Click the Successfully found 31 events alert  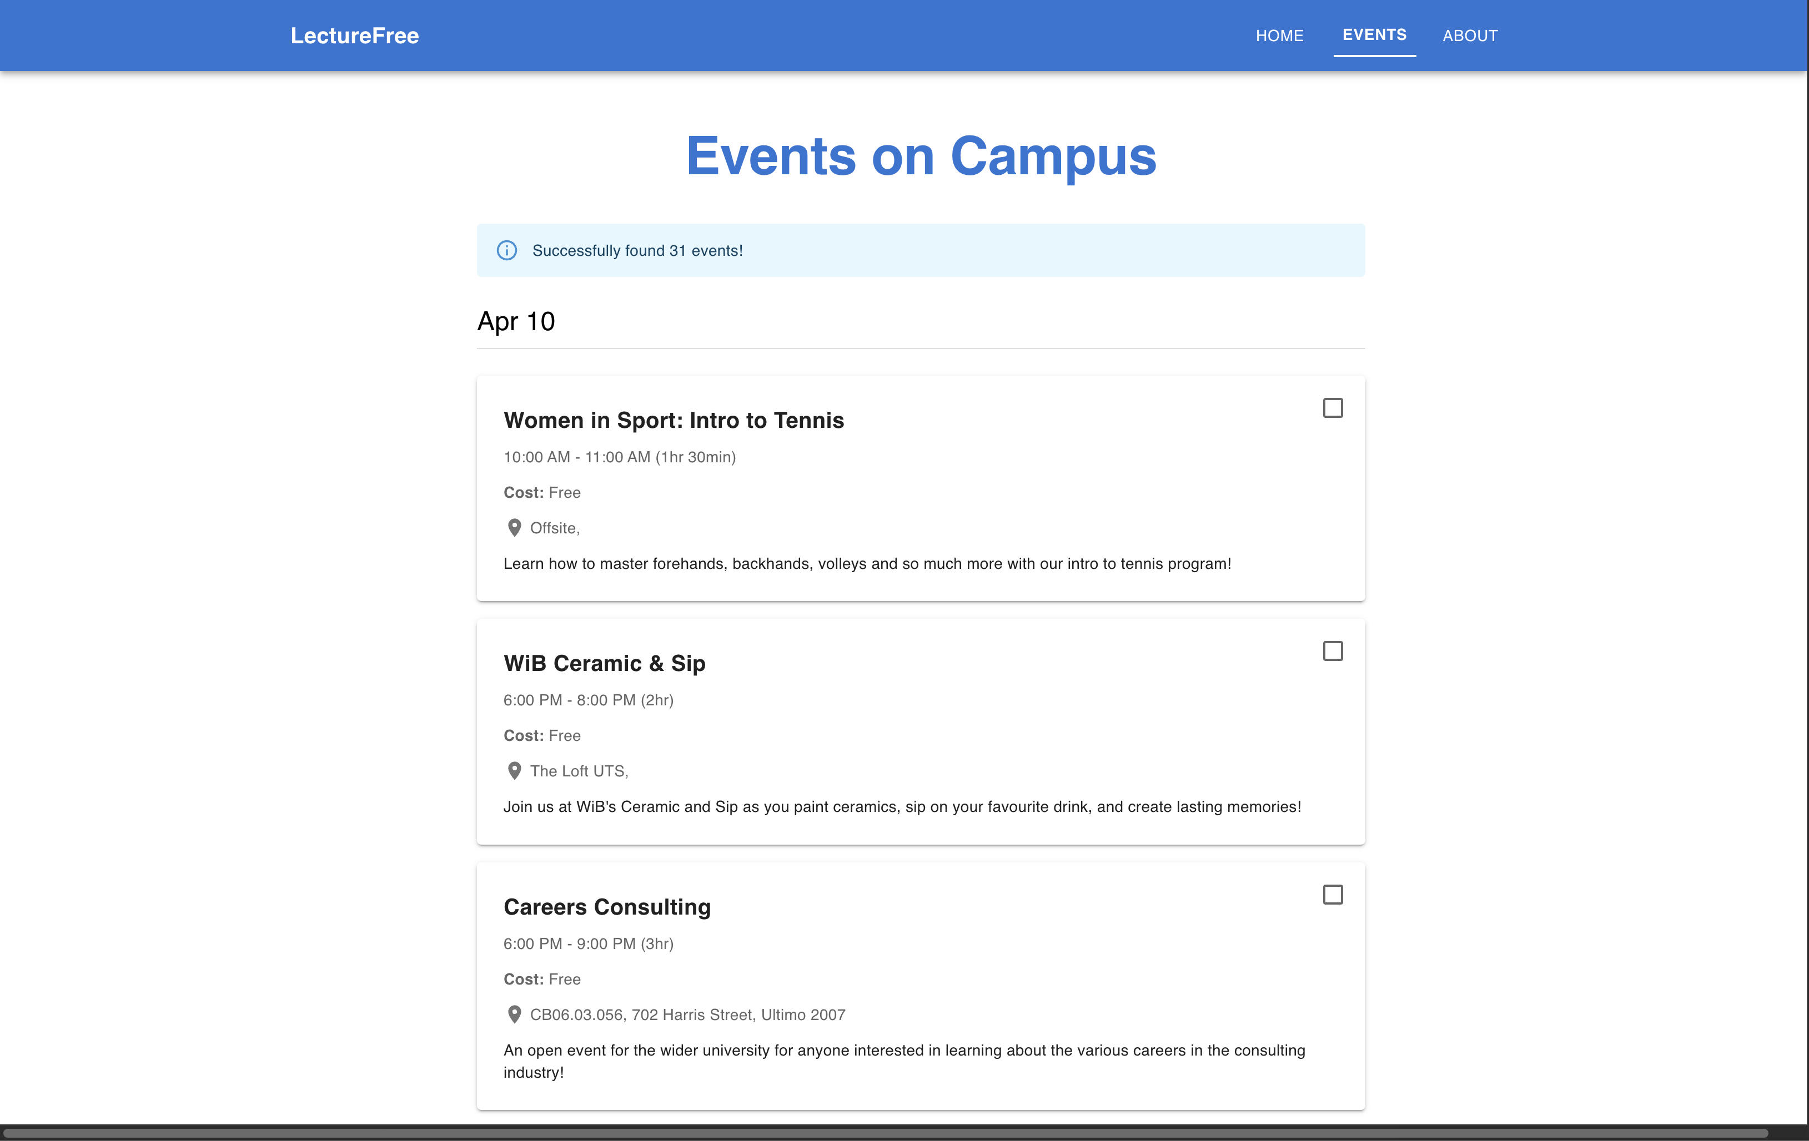click(x=637, y=251)
